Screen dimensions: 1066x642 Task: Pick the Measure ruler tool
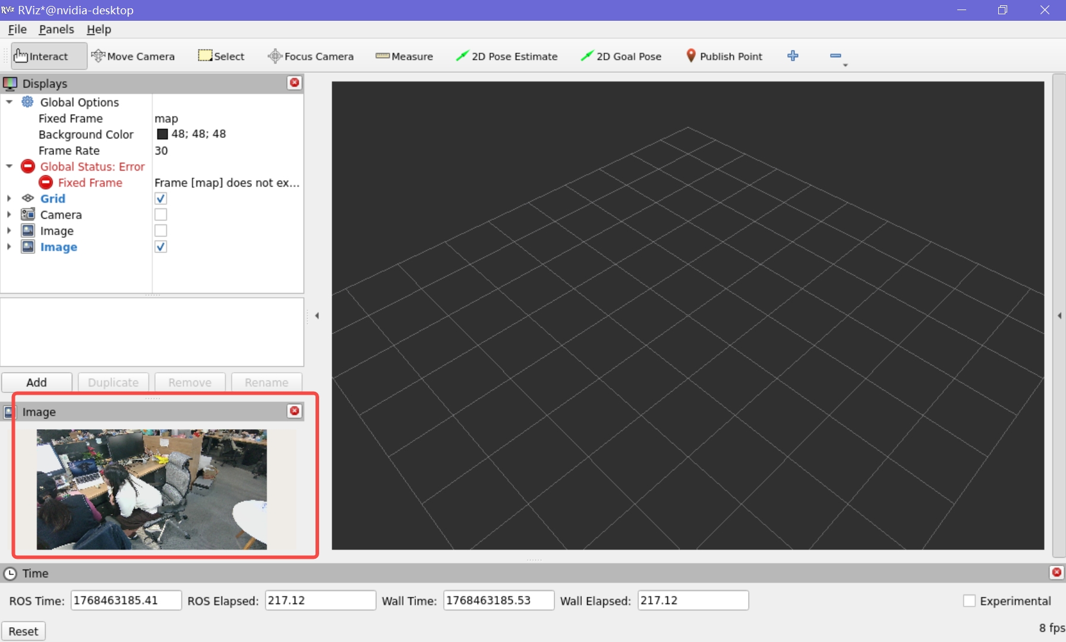coord(404,56)
